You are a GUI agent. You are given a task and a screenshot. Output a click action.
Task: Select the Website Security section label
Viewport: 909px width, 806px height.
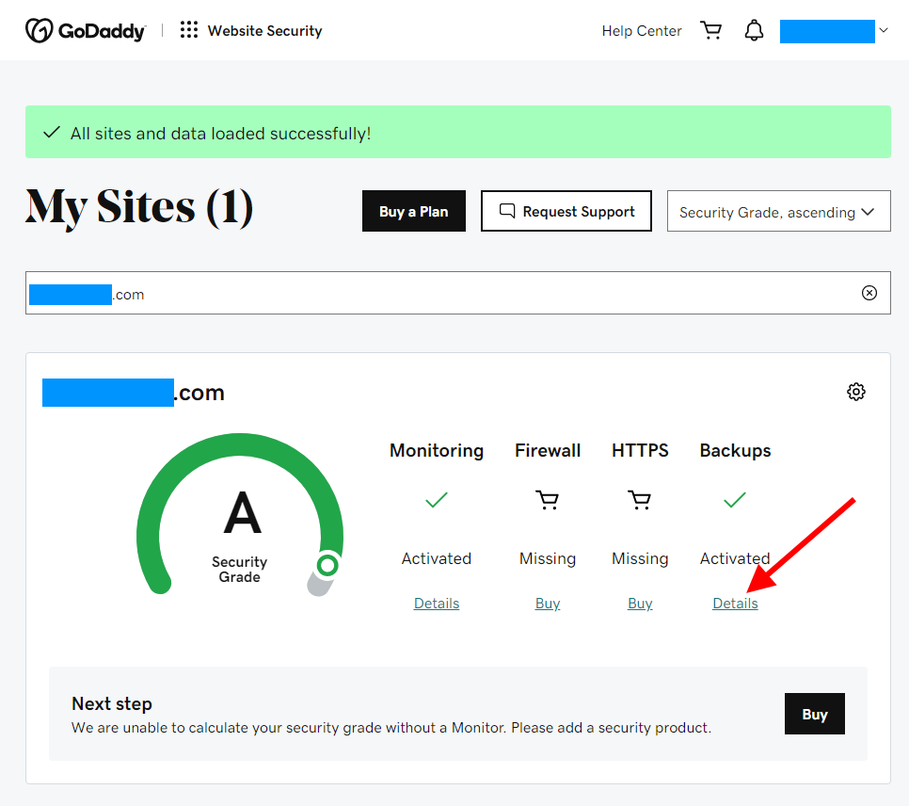point(264,30)
